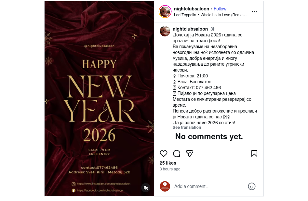Image resolution: width=308 pixels, height=201 pixels.
Task: Like the post with the heart icon
Action: [163, 154]
